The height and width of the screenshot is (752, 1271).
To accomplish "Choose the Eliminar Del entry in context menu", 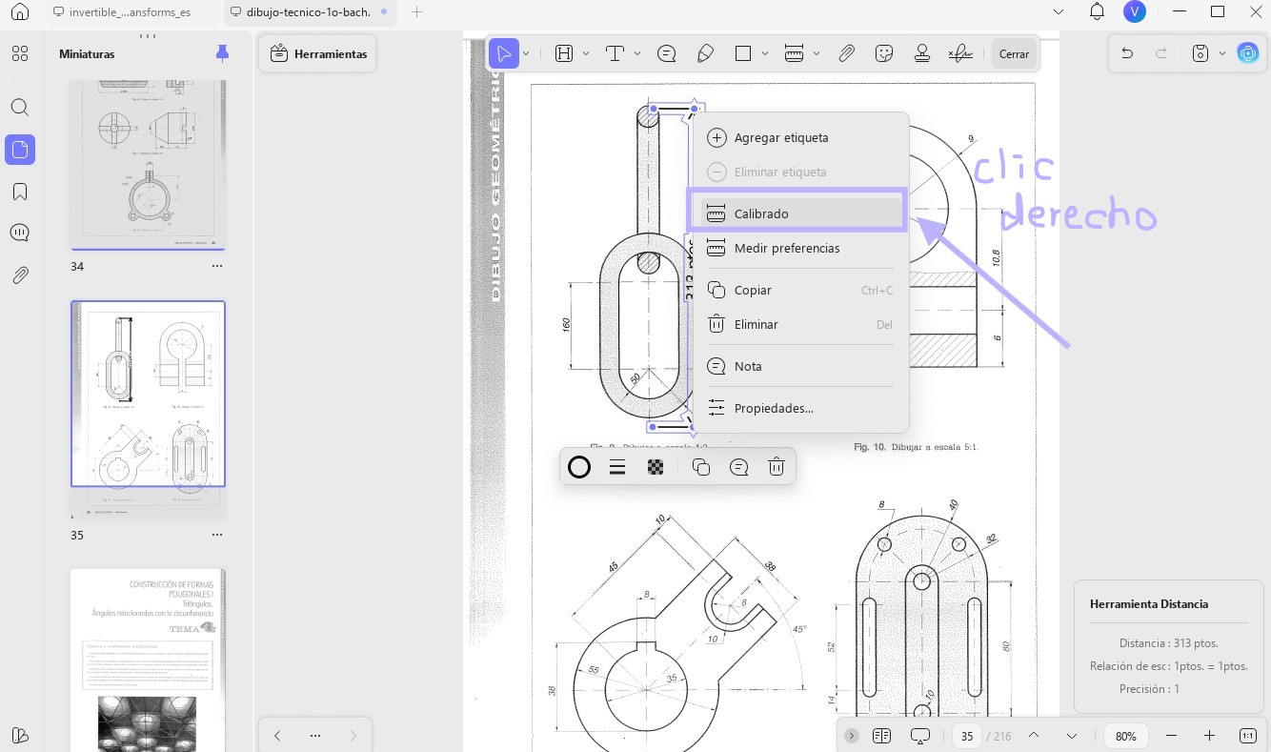I will pyautogui.click(x=799, y=324).
